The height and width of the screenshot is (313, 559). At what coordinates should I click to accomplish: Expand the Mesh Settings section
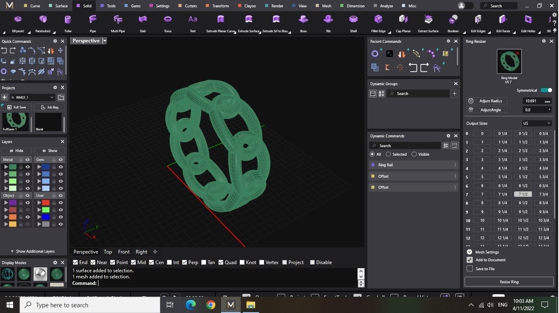pos(470,252)
